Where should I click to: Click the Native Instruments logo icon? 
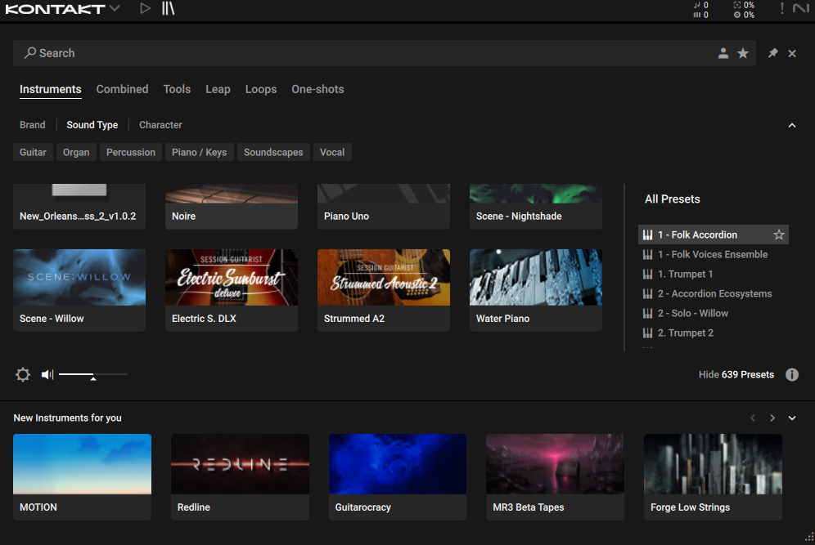point(801,8)
